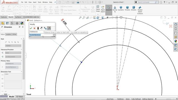Click the user login icon in title bar
This screenshot has width=178, height=100.
click(161, 2)
